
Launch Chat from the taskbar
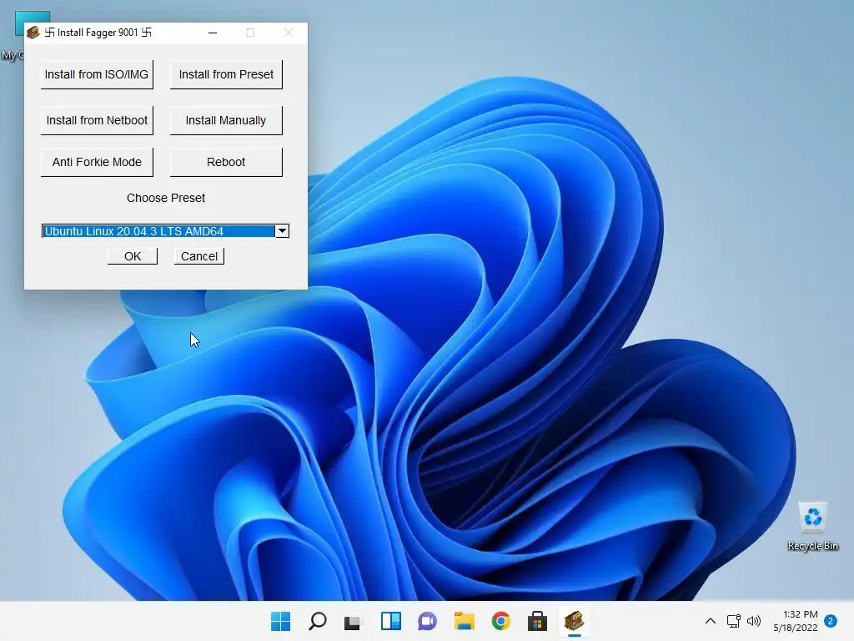pyautogui.click(x=427, y=621)
